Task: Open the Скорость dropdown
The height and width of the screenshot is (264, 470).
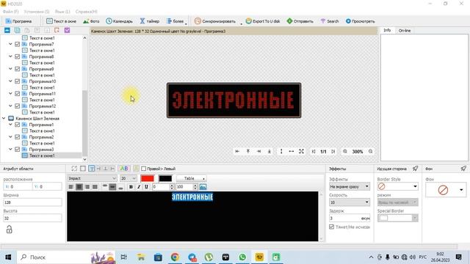Action: coord(350,202)
